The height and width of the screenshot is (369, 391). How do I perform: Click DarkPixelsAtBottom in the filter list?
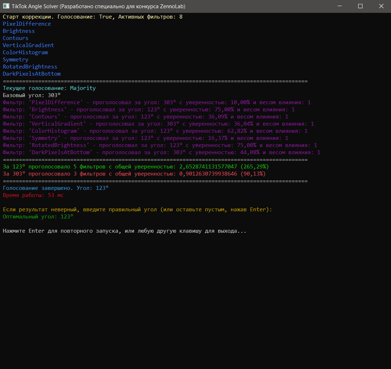point(32,74)
